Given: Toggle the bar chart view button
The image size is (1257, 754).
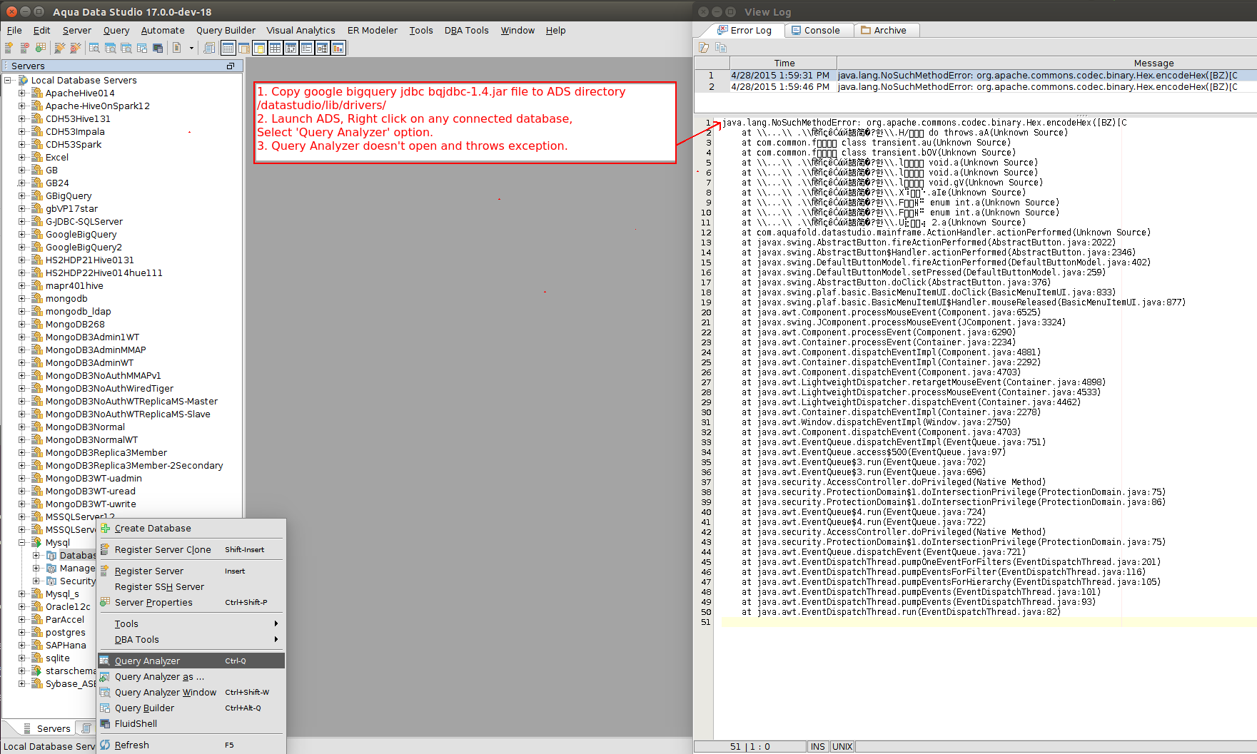Looking at the screenshot, I should tap(338, 48).
